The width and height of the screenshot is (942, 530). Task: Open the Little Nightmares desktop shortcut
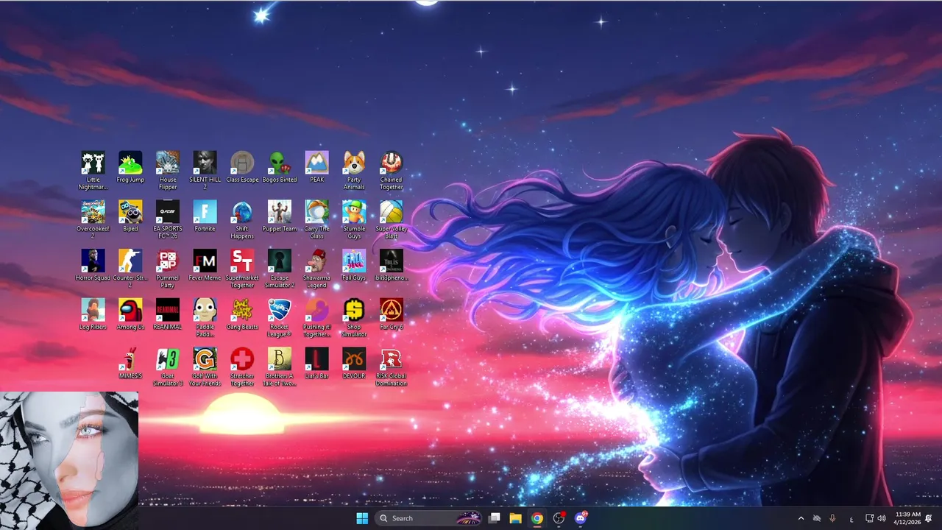(x=93, y=170)
